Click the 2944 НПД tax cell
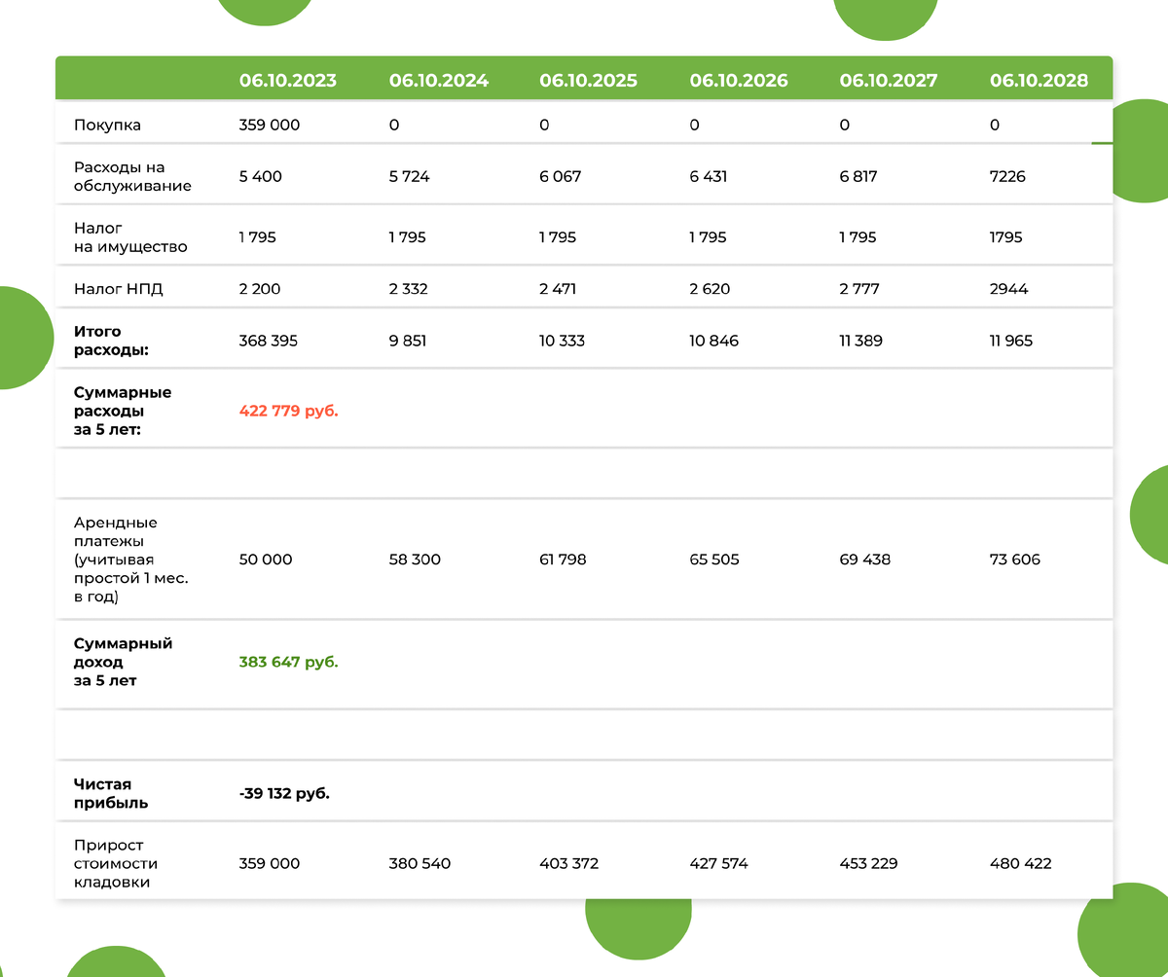Image resolution: width=1168 pixels, height=977 pixels. pyautogui.click(x=1008, y=289)
